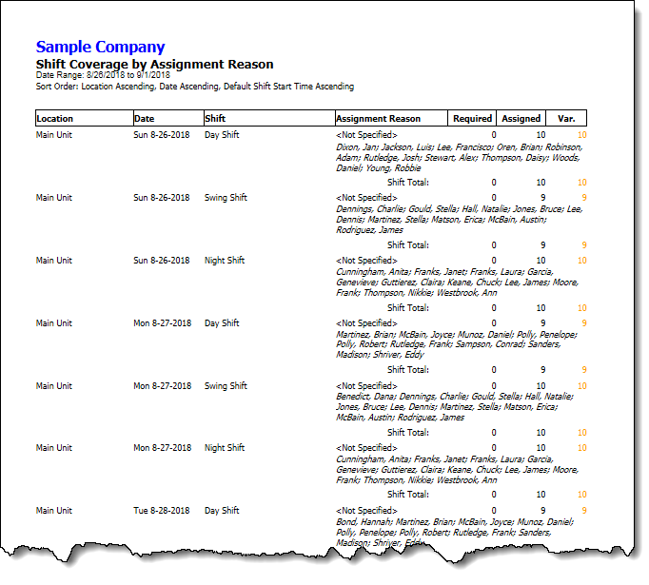Click Shift Total label under Sun Swing Shift

[x=407, y=245]
